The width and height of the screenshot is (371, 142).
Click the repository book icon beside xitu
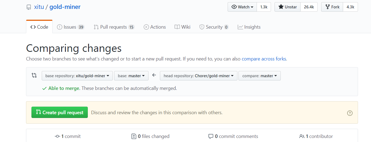click(29, 7)
